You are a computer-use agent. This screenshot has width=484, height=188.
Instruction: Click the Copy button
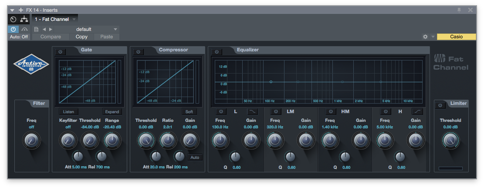81,37
